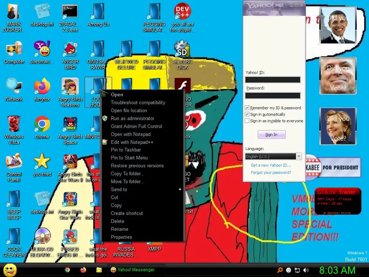The image size is (369, 277).
Task: Select the SEVERE DICK gear icon
Action: point(182,56)
